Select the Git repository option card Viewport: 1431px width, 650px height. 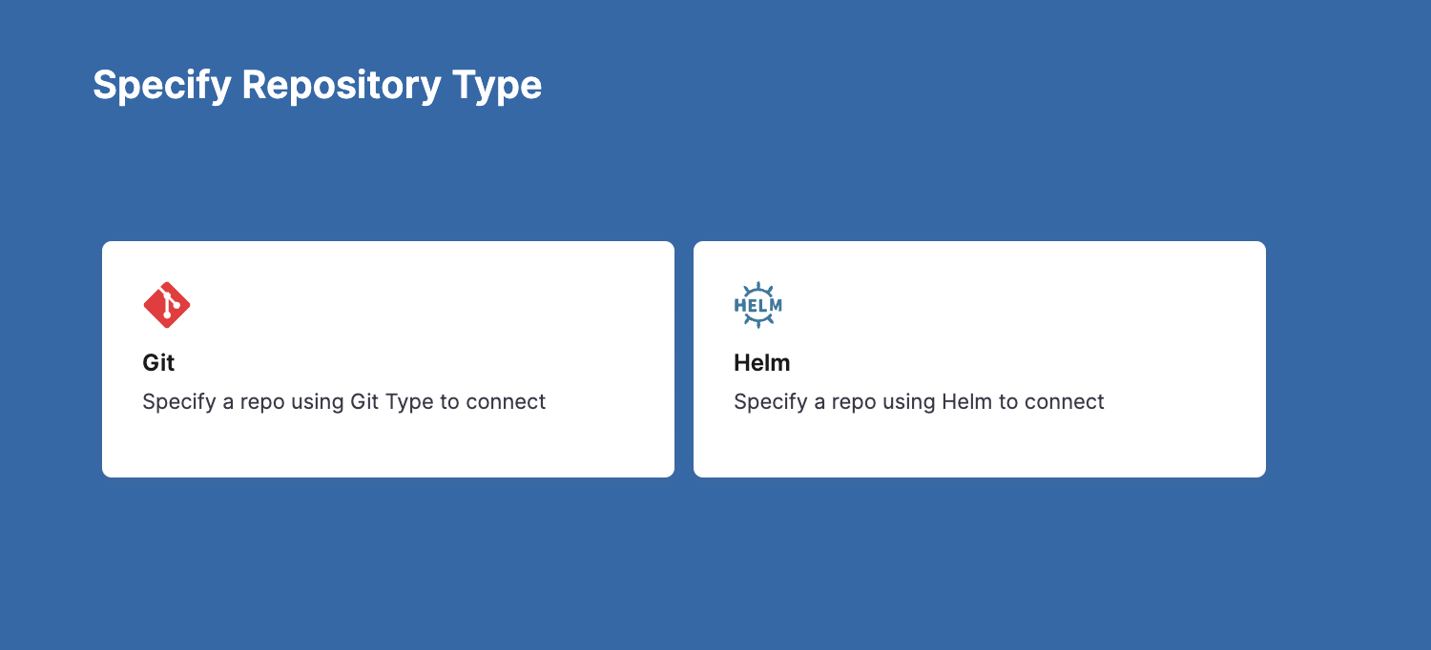tap(387, 357)
